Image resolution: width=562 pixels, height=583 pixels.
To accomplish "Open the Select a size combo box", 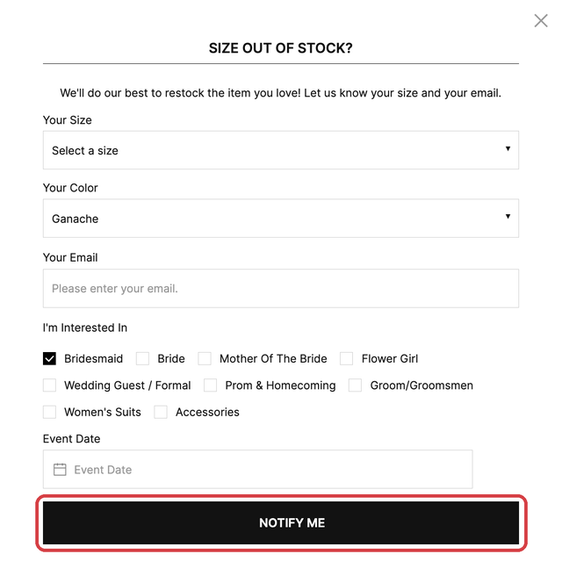I will point(281,150).
